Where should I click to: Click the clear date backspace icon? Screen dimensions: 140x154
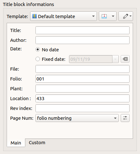(125, 59)
